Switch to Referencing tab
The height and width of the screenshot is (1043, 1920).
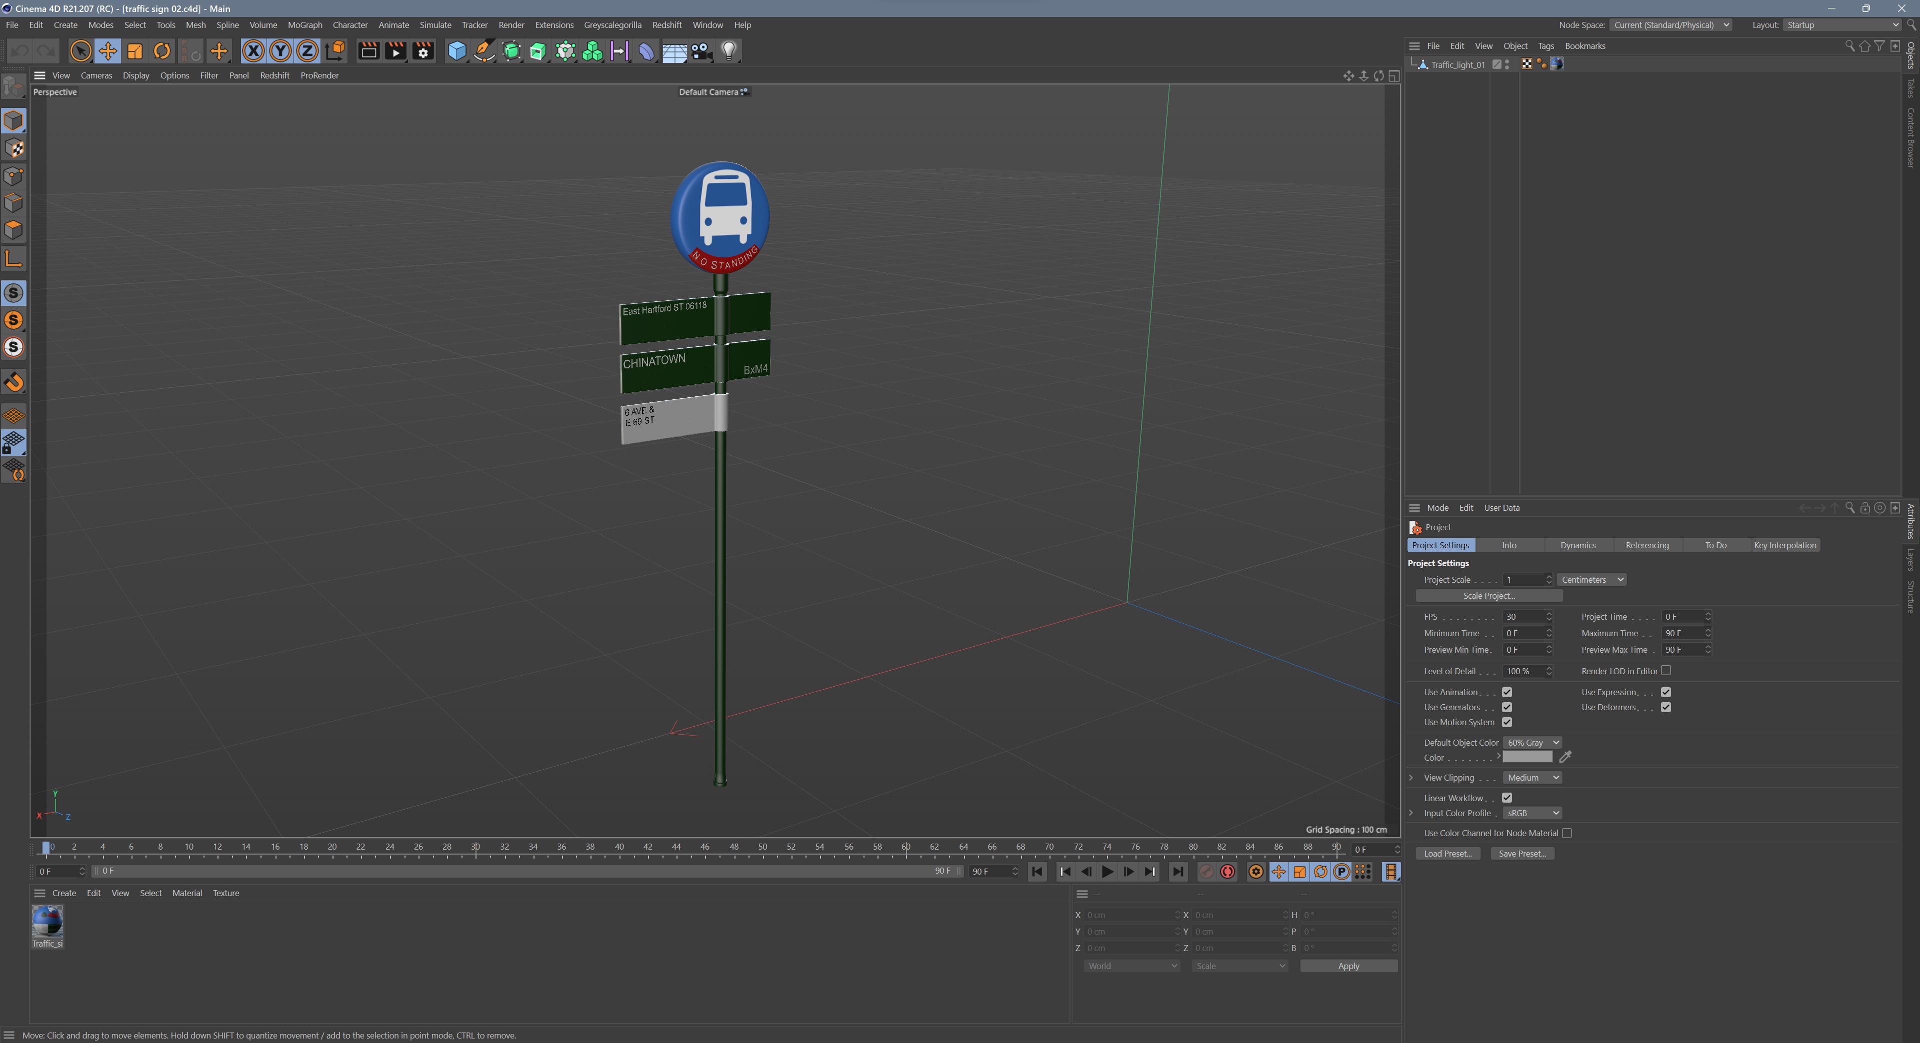pos(1646,545)
